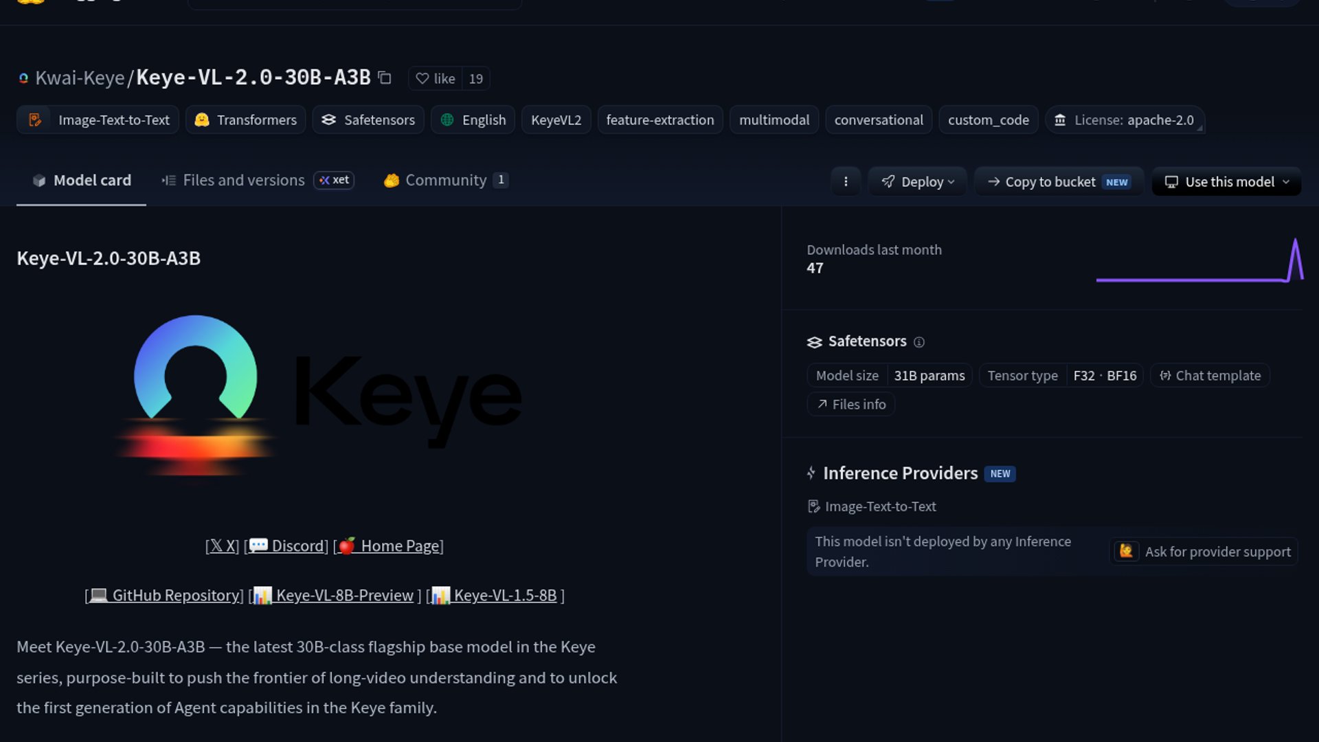Open the Home Page link
The width and height of the screenshot is (1319, 742).
pos(388,546)
